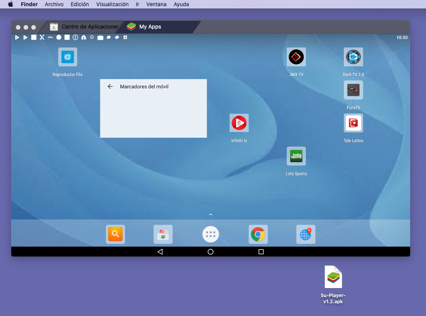The width and height of the screenshot is (426, 316).
Task: Click the home icon in the BlueStacks toolbar
Action: click(83, 37)
